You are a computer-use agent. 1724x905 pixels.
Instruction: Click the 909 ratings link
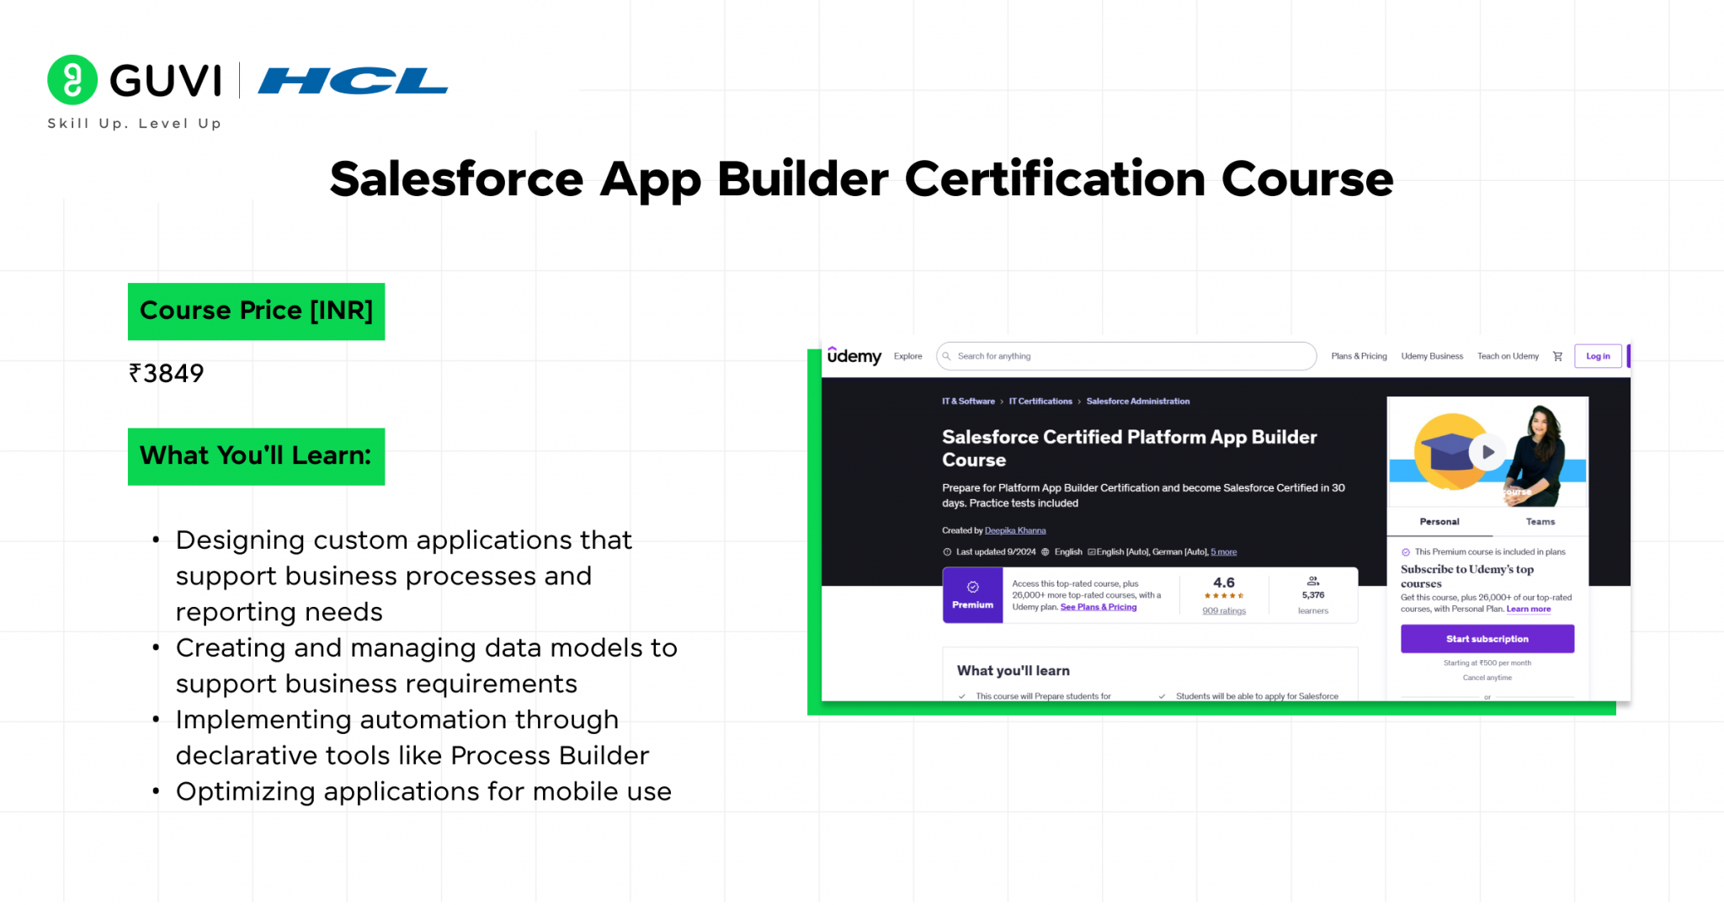(x=1222, y=610)
